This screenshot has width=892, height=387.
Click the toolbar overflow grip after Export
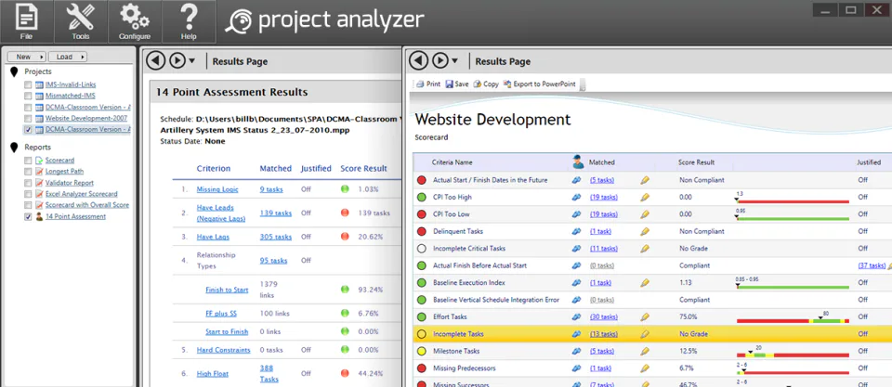pyautogui.click(x=582, y=84)
